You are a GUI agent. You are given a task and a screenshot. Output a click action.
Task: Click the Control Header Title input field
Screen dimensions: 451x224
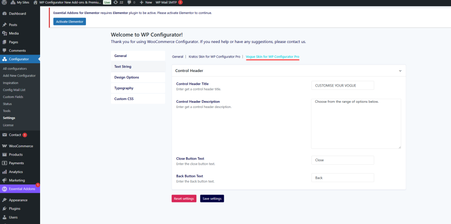tap(343, 86)
